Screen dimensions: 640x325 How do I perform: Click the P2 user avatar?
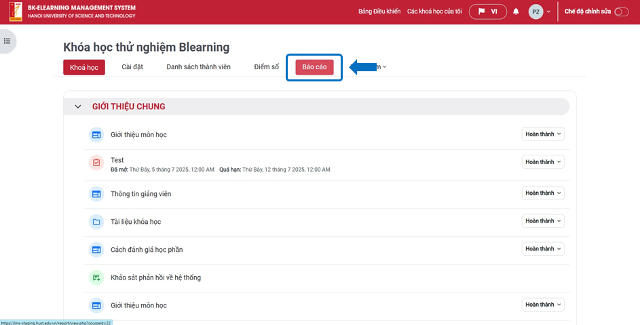535,12
